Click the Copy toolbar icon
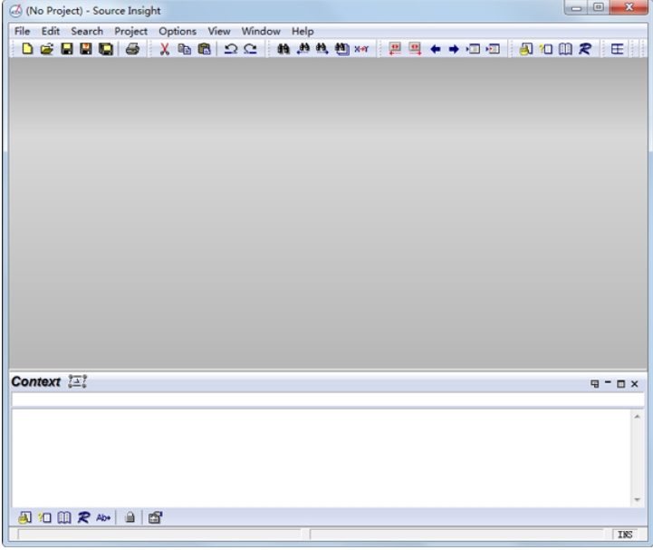Screen dimensions: 653x550 pyautogui.click(x=184, y=49)
